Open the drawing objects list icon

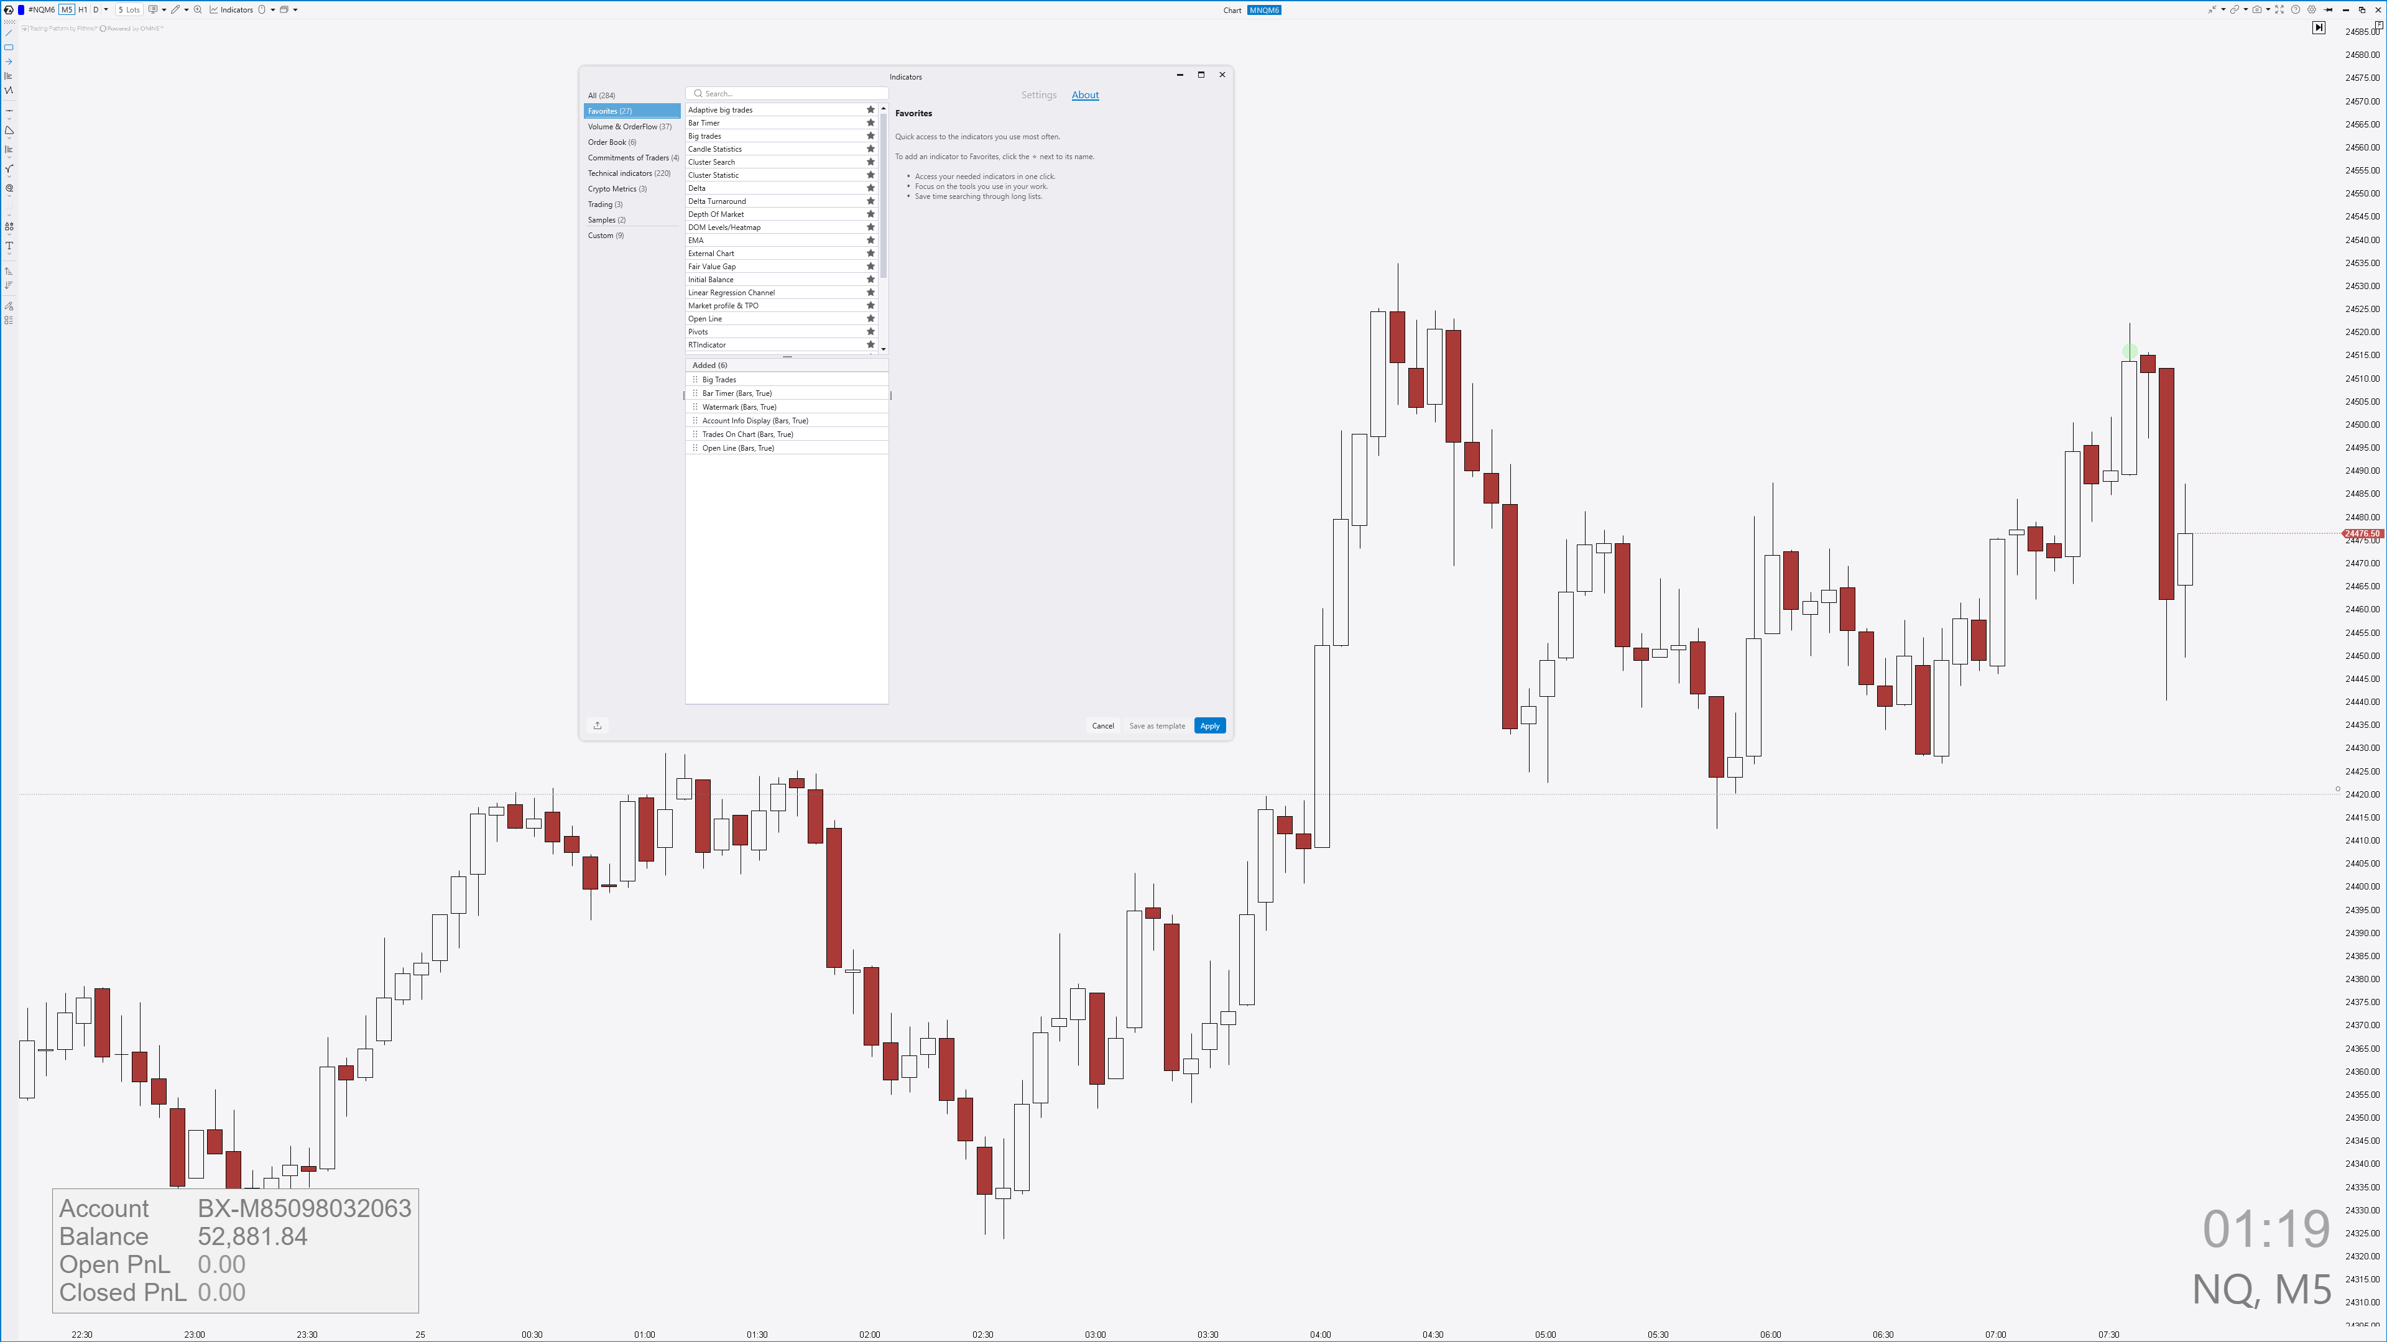(8, 321)
